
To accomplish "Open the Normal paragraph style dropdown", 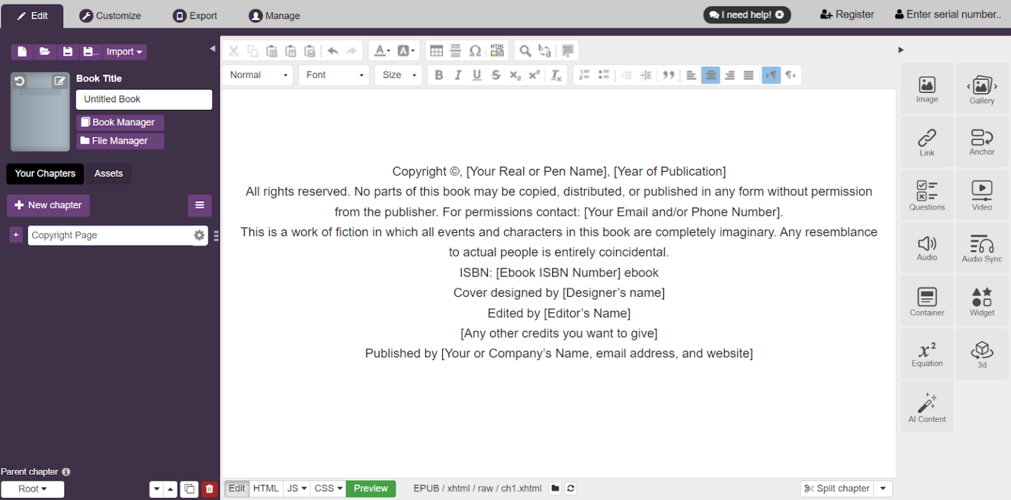I will point(257,75).
